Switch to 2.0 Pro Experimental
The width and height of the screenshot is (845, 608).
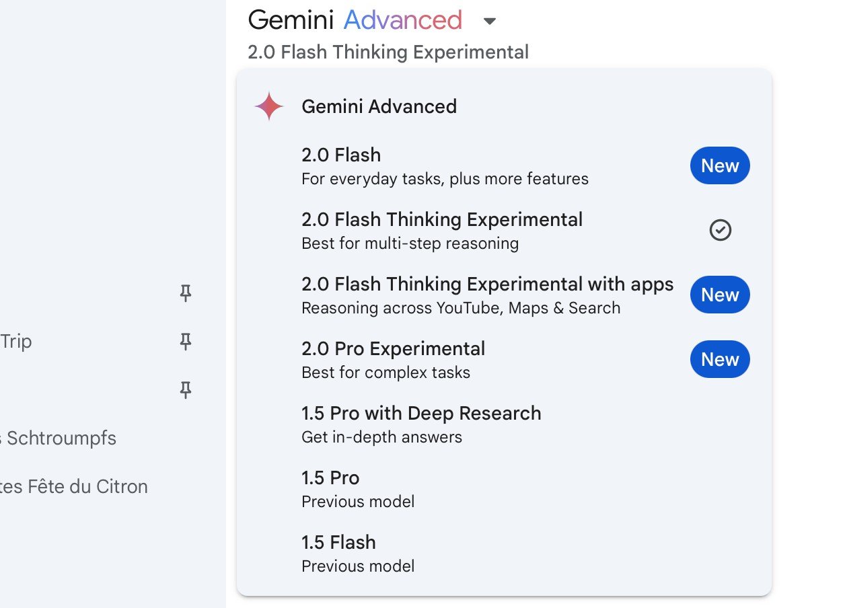(x=505, y=360)
